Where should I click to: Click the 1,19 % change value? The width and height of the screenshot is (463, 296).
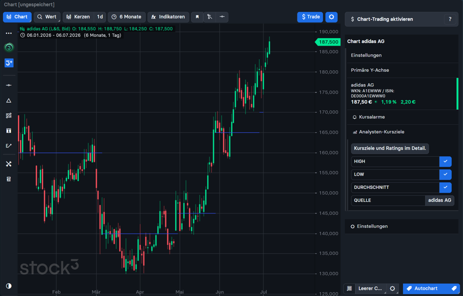[388, 102]
